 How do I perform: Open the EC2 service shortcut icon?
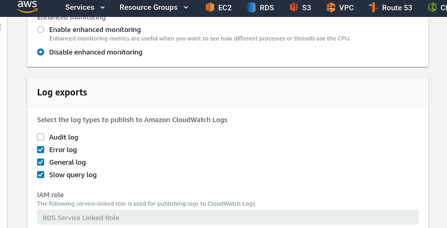pos(210,7)
